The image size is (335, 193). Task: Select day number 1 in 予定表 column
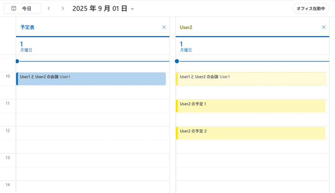[21, 44]
